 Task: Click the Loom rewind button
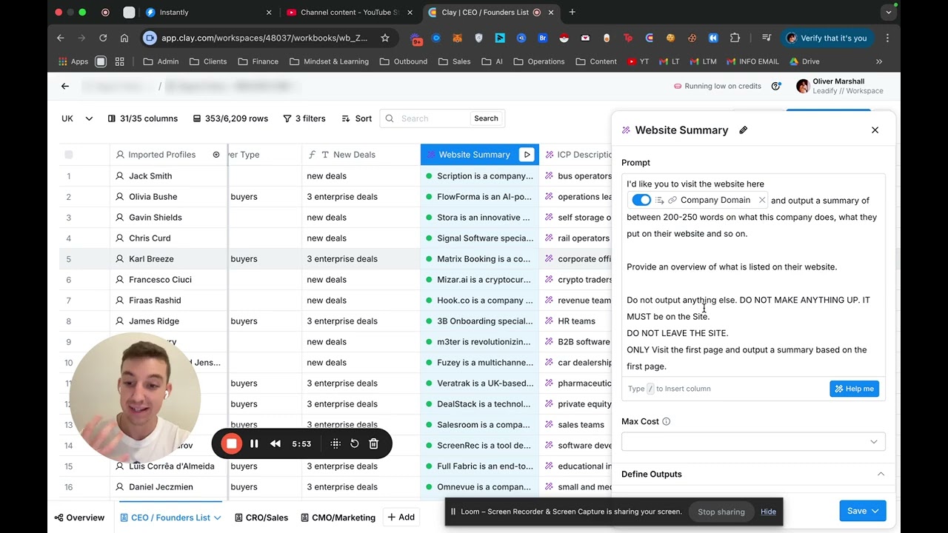(276, 443)
